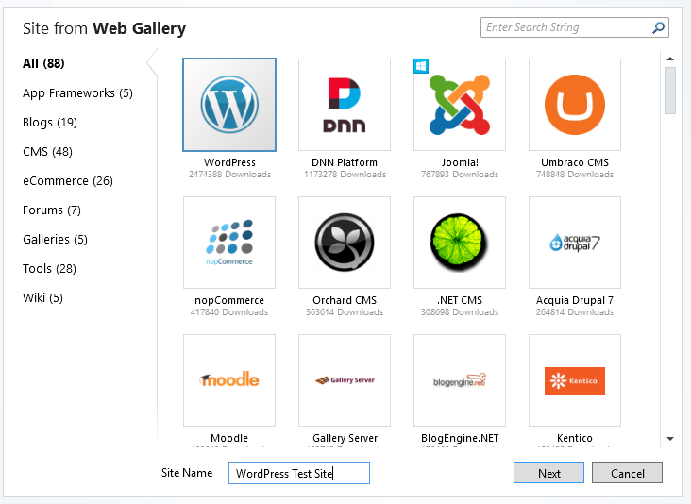
Task: Click the search magnifier icon
Action: click(x=658, y=28)
